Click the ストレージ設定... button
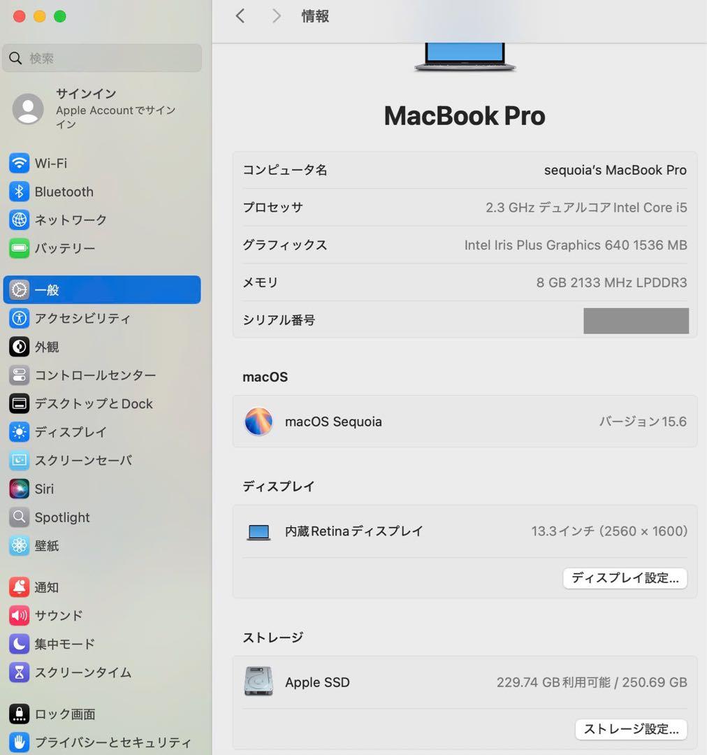 pyautogui.click(x=631, y=729)
